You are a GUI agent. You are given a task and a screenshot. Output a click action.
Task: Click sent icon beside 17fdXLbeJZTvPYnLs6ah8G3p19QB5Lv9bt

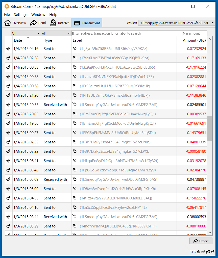(75, 58)
